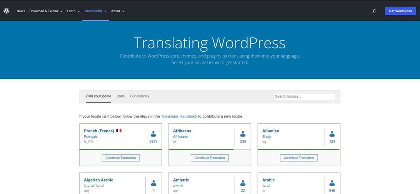Expand the Community menu

[x=96, y=11]
